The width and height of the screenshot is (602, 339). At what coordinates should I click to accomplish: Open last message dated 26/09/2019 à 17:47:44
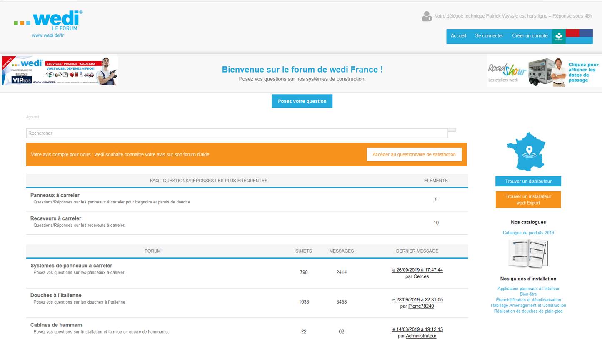coord(417,270)
